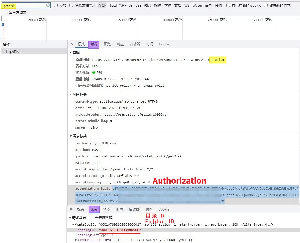Filter requests by Fetch/XHR type
The height and width of the screenshot is (243, 300).
click(x=118, y=6)
